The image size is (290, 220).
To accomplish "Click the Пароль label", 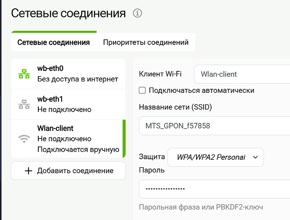I will (152, 170).
